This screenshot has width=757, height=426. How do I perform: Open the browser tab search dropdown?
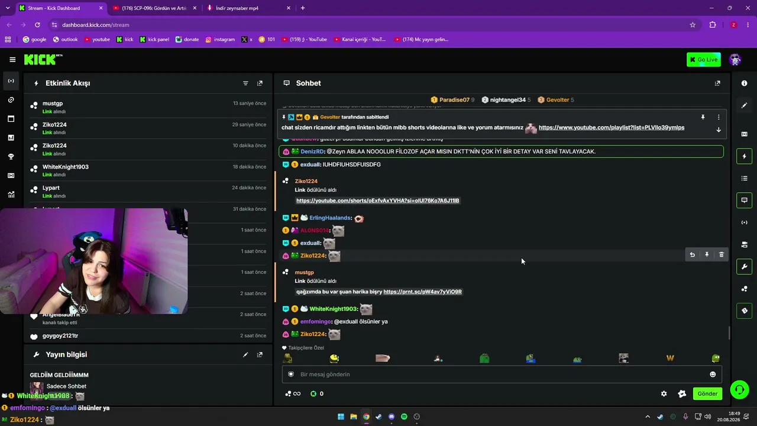click(x=7, y=8)
